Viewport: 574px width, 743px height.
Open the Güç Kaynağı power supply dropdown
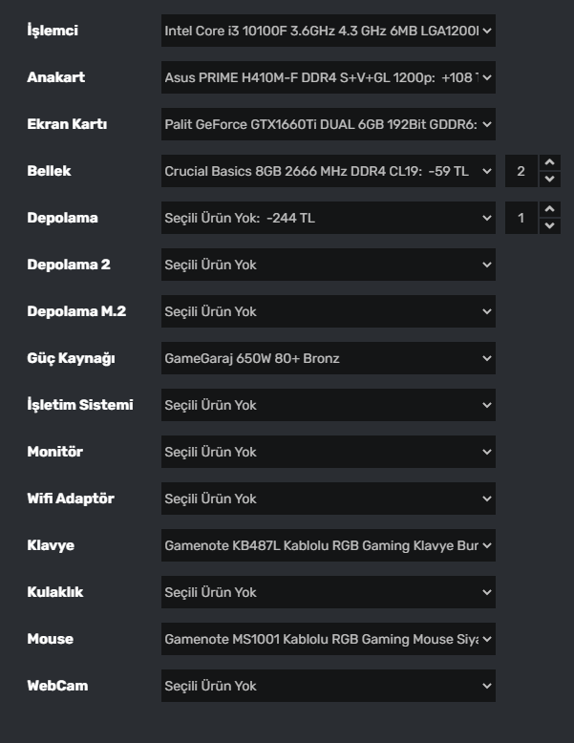[328, 358]
